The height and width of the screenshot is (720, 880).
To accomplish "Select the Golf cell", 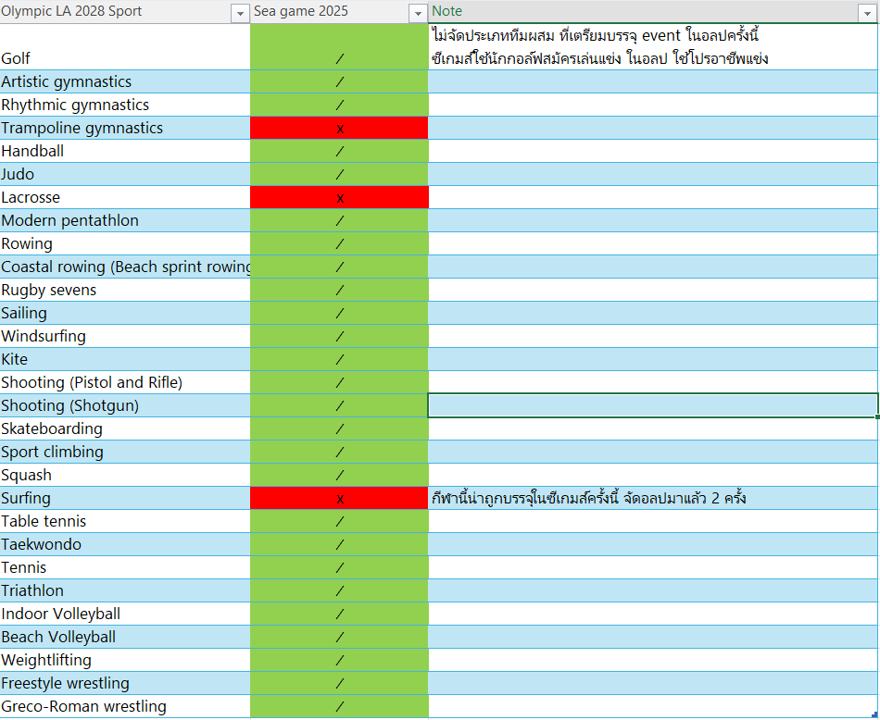I will pyautogui.click(x=125, y=47).
